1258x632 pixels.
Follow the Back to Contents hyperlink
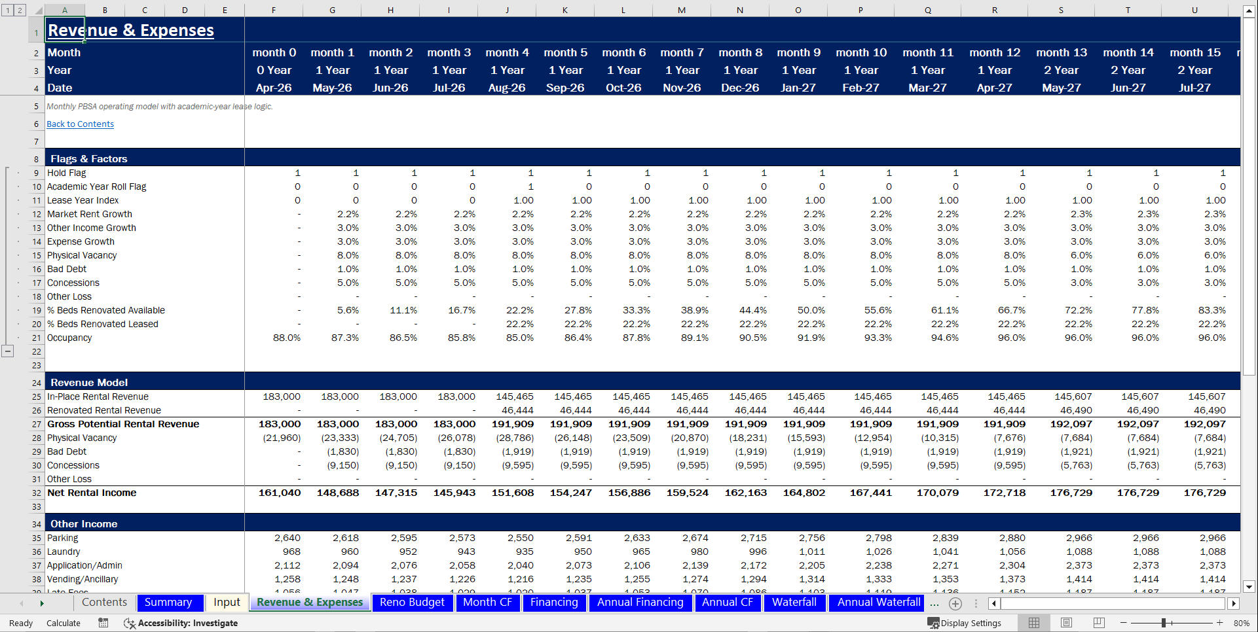[x=79, y=124]
